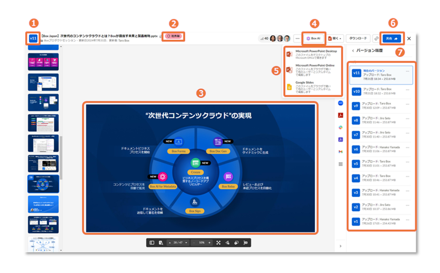Screen dimensions: 440x273
Task: Open the three-dot more options menu in header
Action: pyautogui.click(x=297, y=39)
